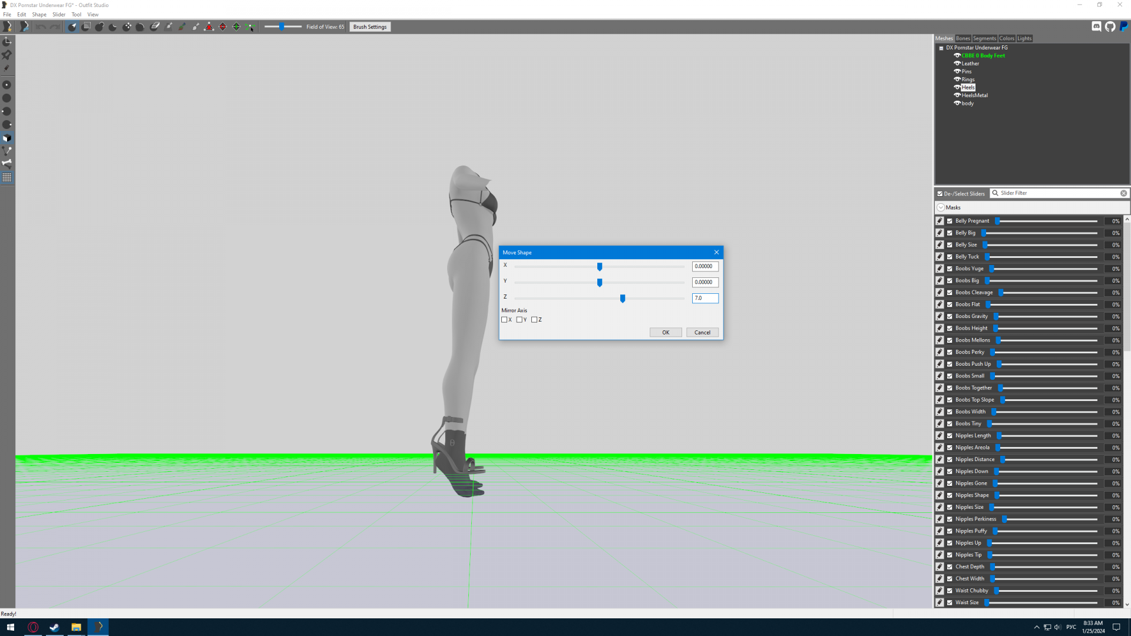This screenshot has width=1131, height=636.
Task: Open Brush Settings
Action: pos(370,26)
